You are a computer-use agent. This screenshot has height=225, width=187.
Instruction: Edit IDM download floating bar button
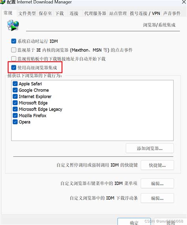point(157,198)
